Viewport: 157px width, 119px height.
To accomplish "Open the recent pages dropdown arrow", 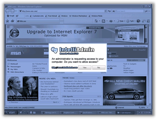I will pos(16,11).
